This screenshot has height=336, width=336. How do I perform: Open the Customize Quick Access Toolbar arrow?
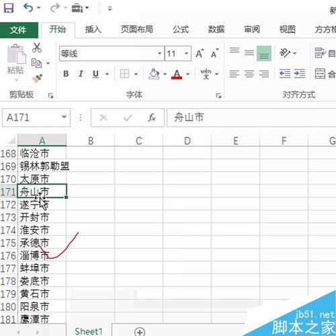(110, 9)
